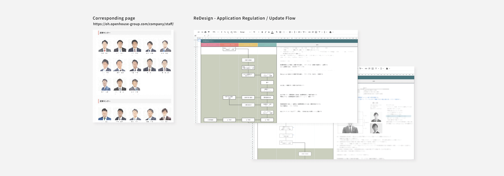The height and width of the screenshot is (176, 504).
Task: Toggle strikethrough formatting
Action: 269,32
